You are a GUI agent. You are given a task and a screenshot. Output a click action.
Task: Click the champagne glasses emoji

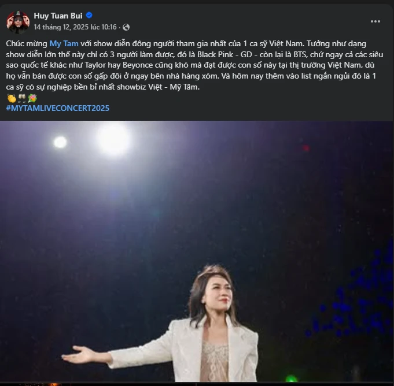pos(21,98)
